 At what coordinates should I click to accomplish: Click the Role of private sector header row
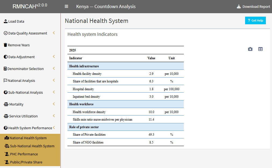pos(126,127)
